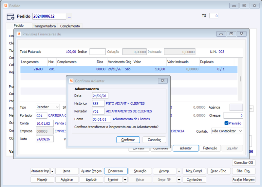Click the Itens button
Viewport: 262px width, 187px height.
tap(67, 171)
